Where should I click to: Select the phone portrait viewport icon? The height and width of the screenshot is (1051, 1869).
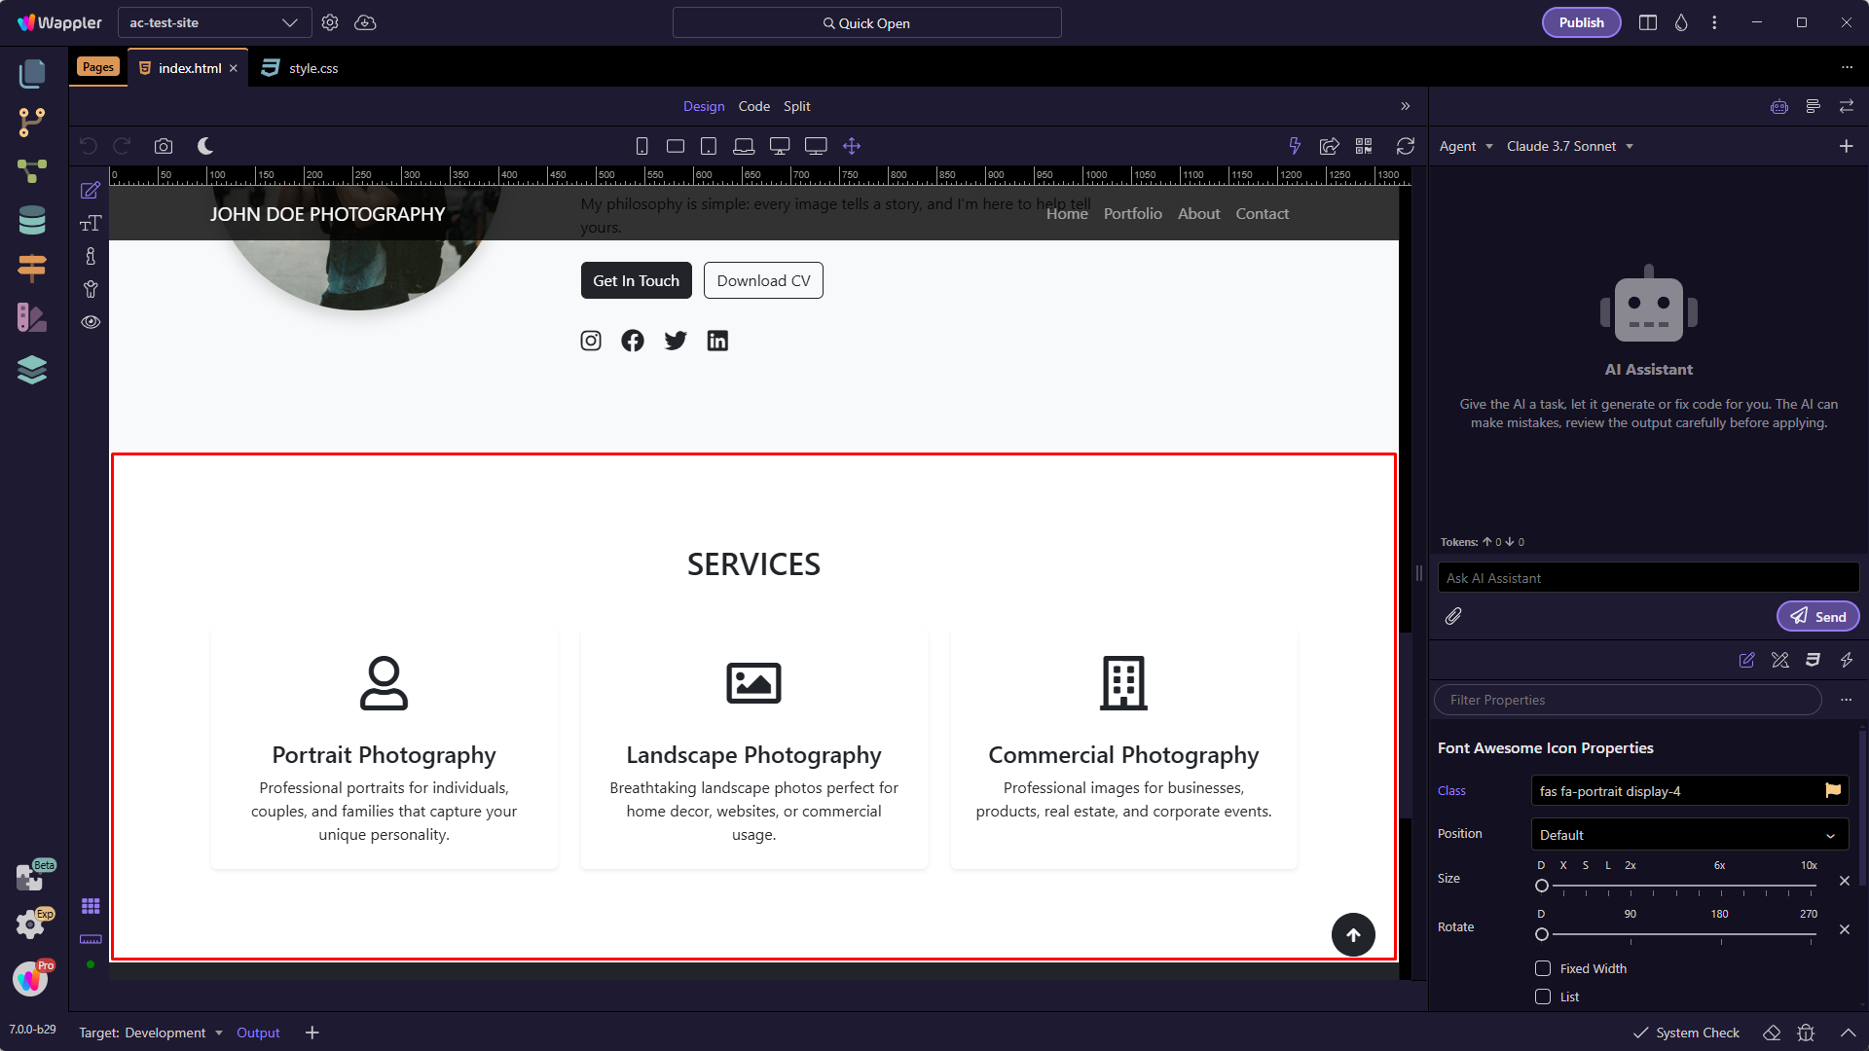(x=641, y=146)
